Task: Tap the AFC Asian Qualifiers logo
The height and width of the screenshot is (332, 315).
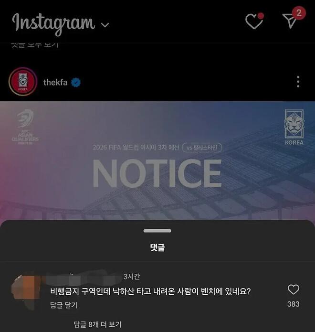Action: pyautogui.click(x=25, y=127)
